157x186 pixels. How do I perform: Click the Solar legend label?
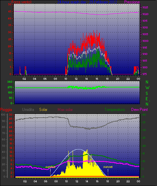[x=43, y=110]
